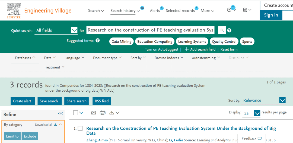Collapse the By category section chevron

60,125
